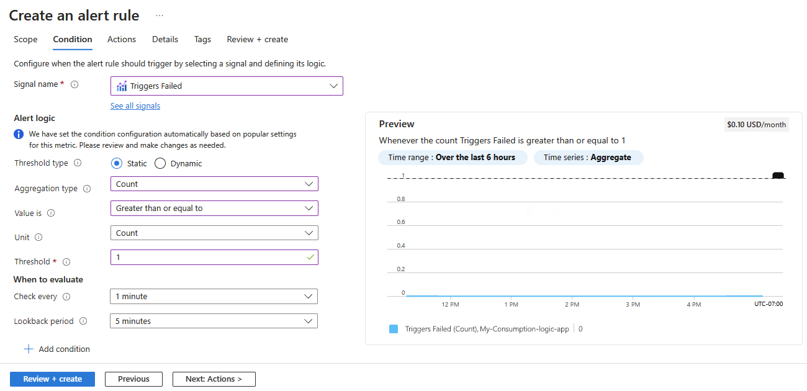Screen dimensions: 807x391
Task: Click the Threshold type info icon
Action: point(78,163)
